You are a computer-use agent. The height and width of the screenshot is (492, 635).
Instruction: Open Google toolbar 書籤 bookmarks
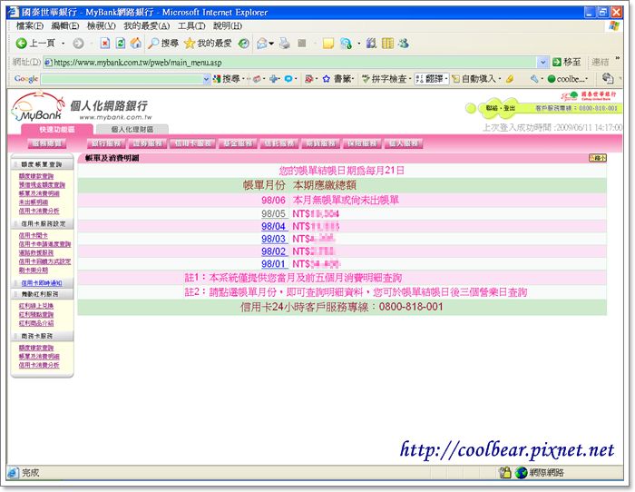(x=338, y=79)
